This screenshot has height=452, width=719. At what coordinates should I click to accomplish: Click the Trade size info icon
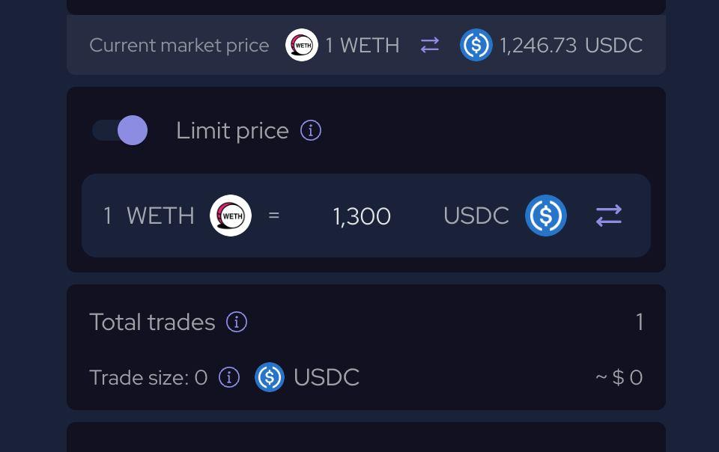coord(229,377)
